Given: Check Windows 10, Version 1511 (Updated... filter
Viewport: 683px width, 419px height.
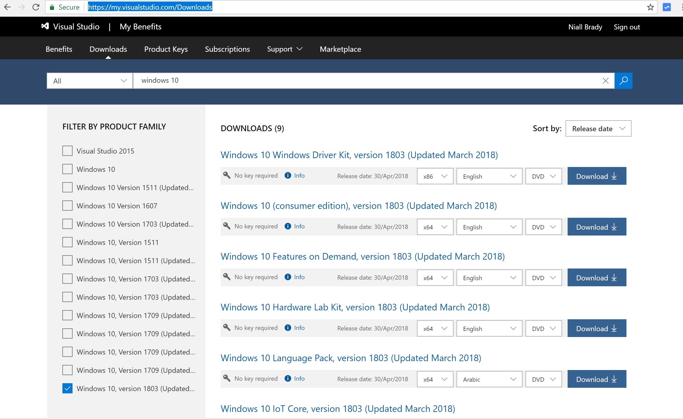Looking at the screenshot, I should point(67,261).
